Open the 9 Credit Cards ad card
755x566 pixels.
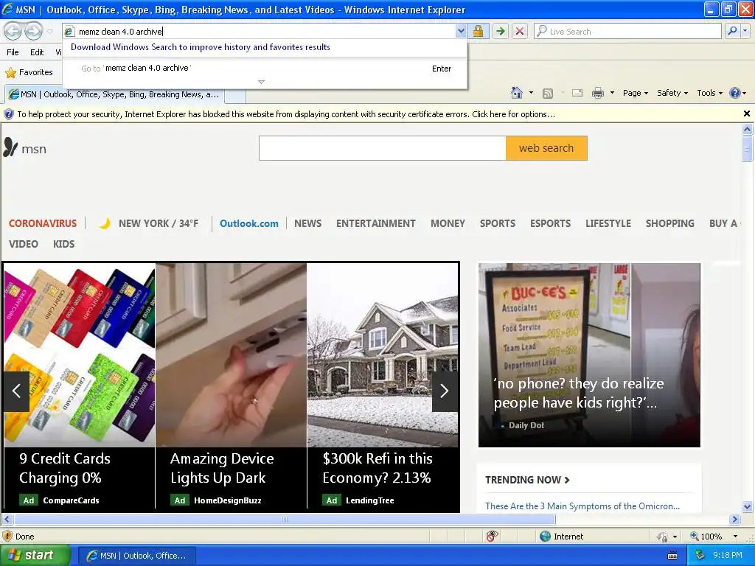(x=80, y=385)
